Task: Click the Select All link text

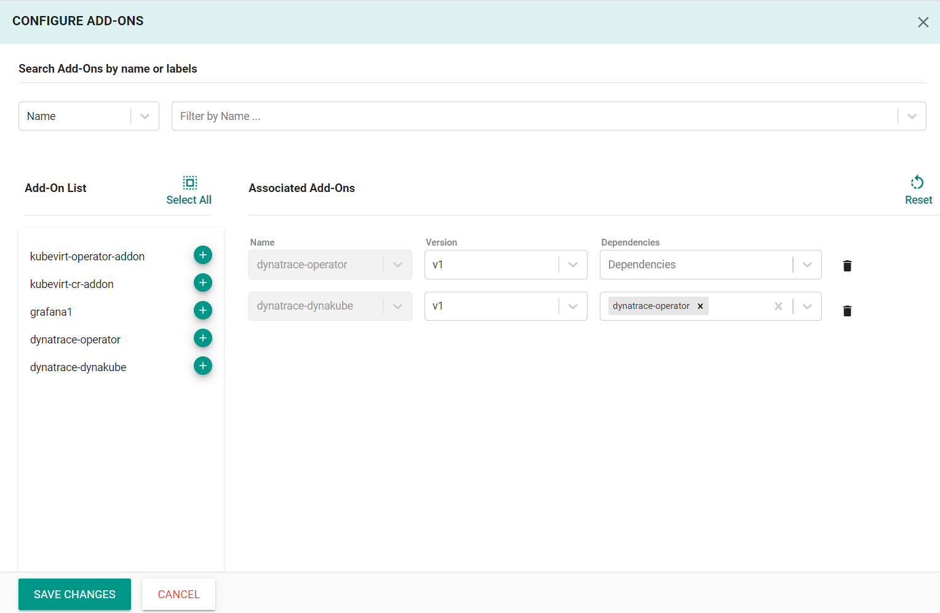Action: click(189, 200)
